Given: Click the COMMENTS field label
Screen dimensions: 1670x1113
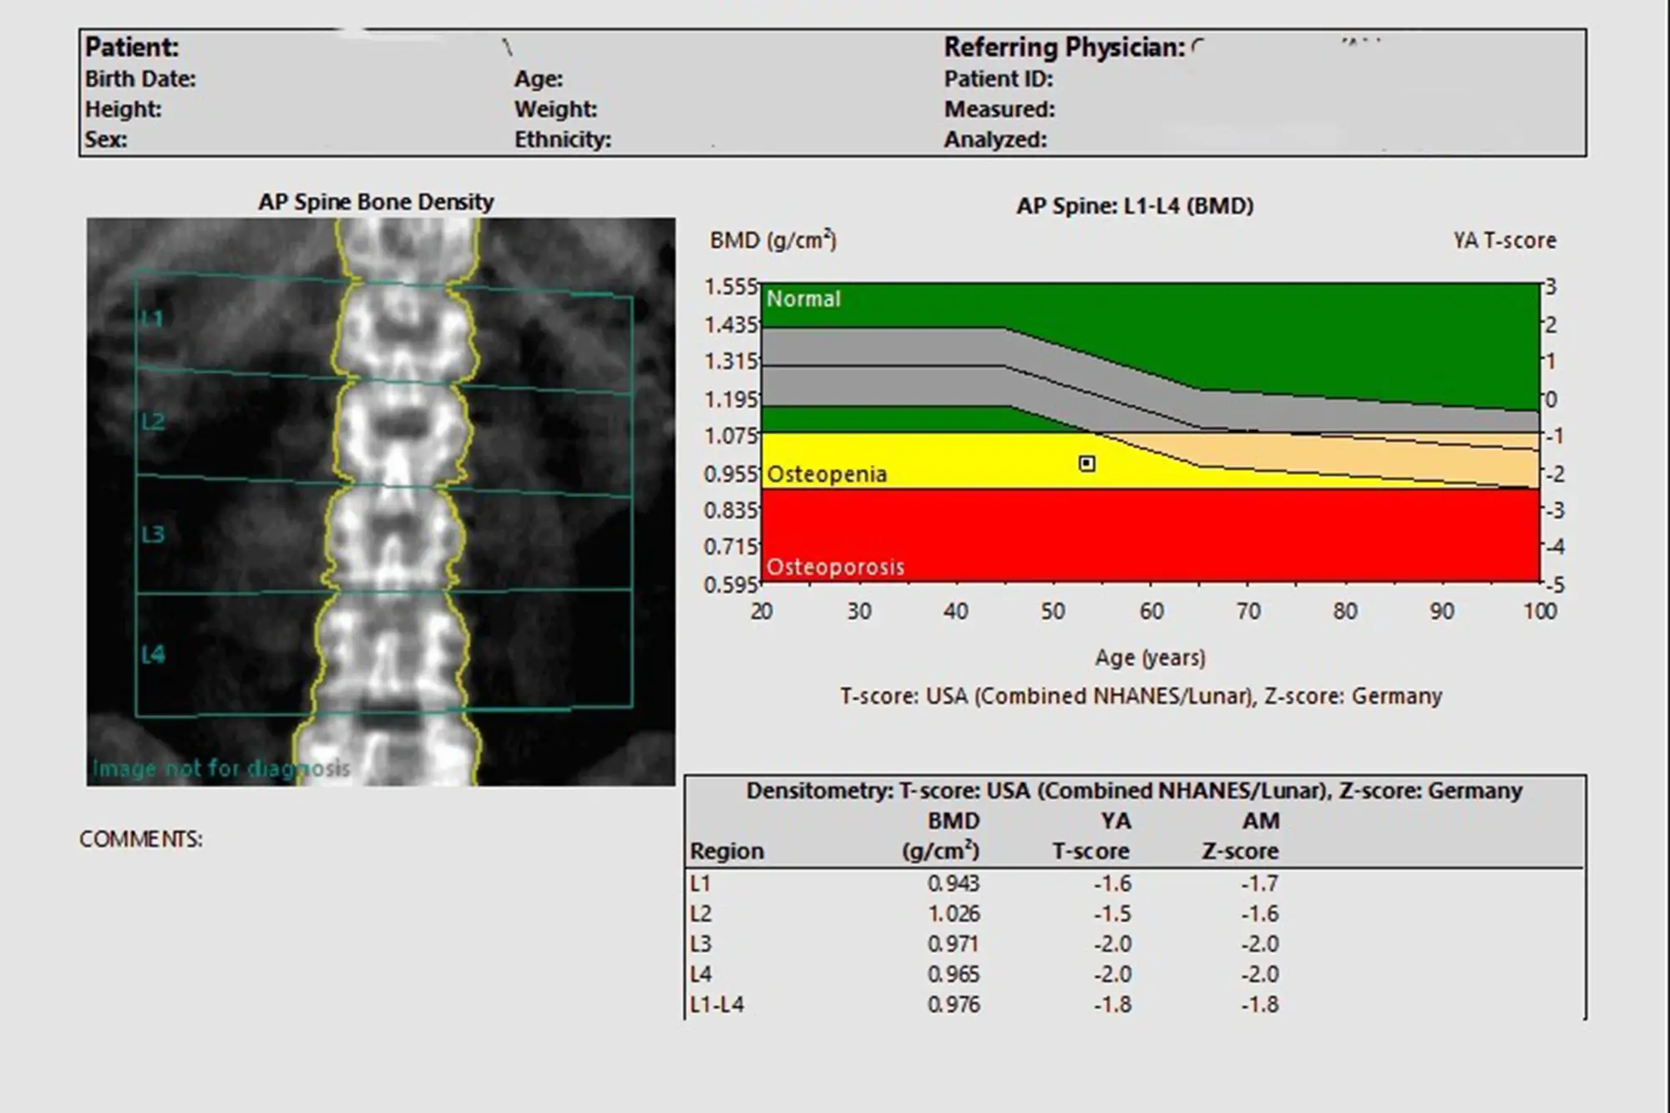Looking at the screenshot, I should tap(140, 839).
